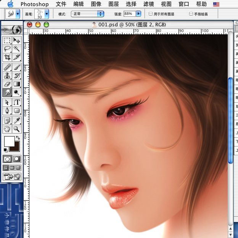
Task: Reset default foreground and background colors
Action: 6,150
